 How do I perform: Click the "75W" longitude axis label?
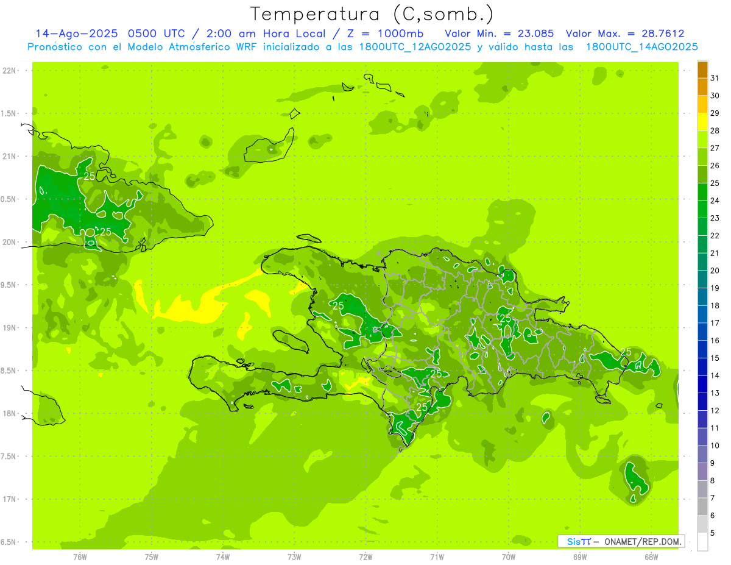pyautogui.click(x=152, y=556)
